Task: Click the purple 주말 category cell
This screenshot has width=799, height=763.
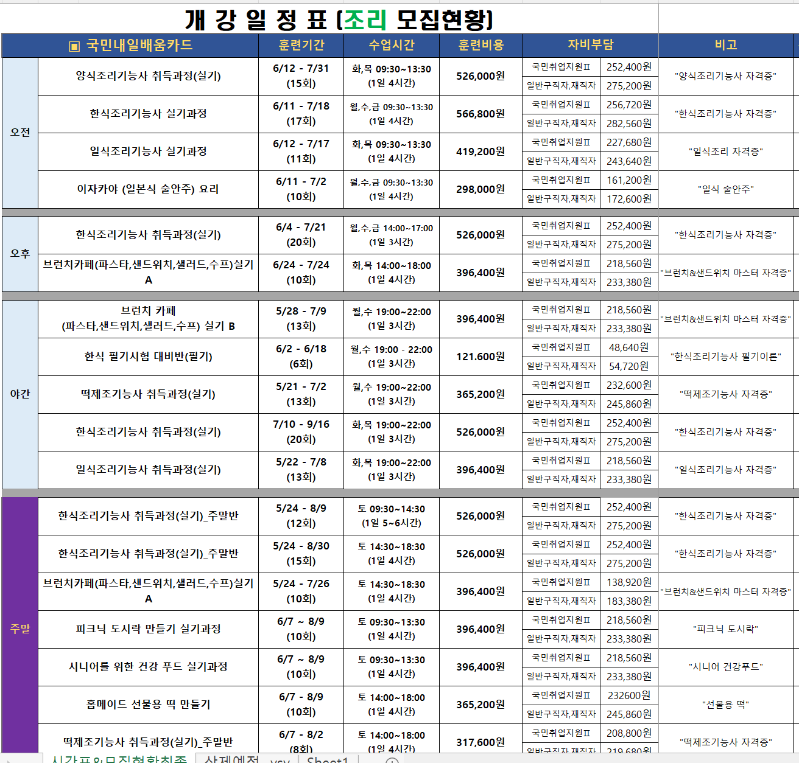Action: pos(20,629)
